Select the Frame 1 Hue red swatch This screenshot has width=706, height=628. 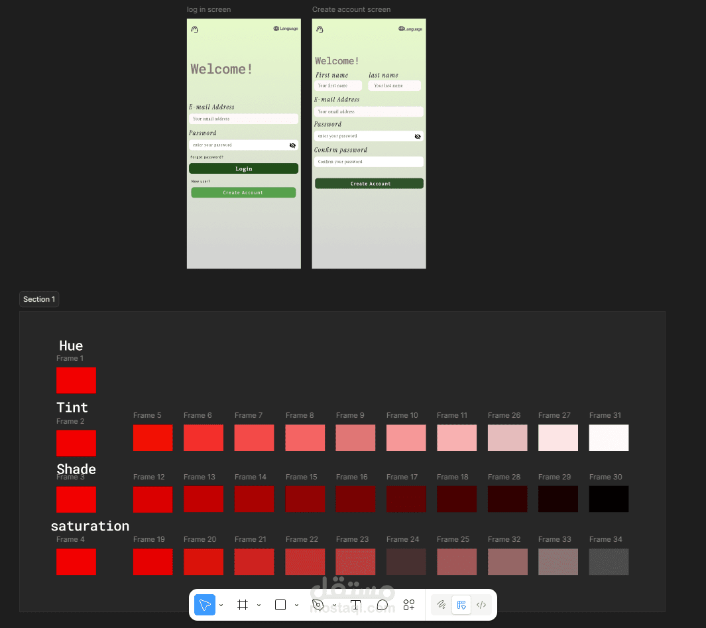tap(76, 380)
